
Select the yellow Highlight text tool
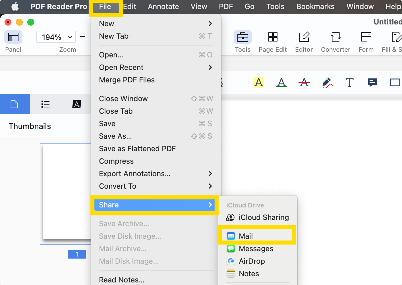coord(258,82)
